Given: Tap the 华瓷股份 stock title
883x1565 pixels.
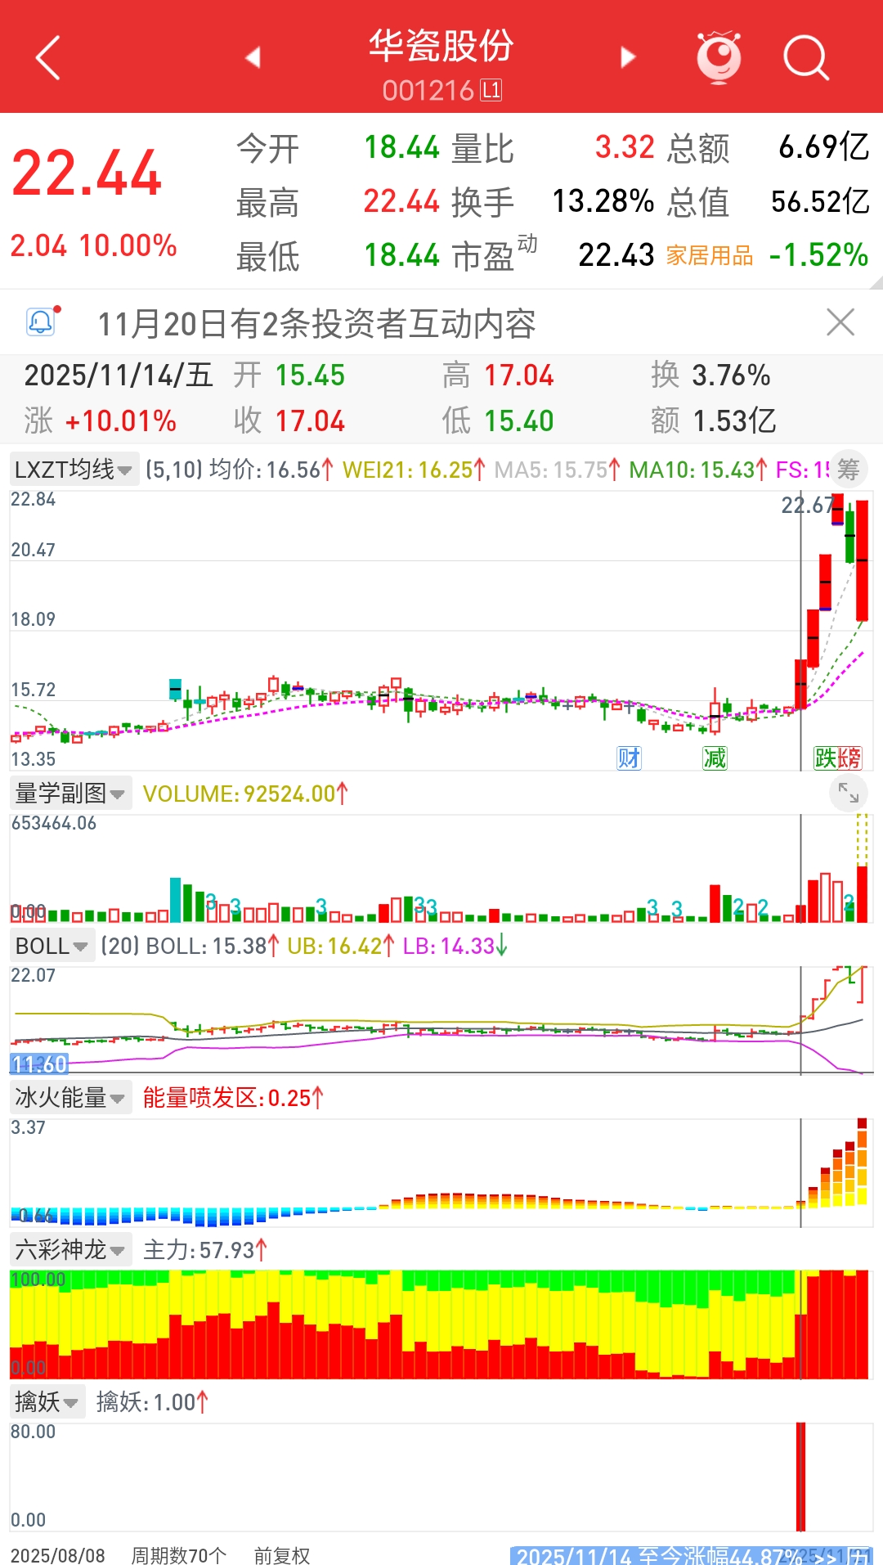Looking at the screenshot, I should (x=441, y=45).
